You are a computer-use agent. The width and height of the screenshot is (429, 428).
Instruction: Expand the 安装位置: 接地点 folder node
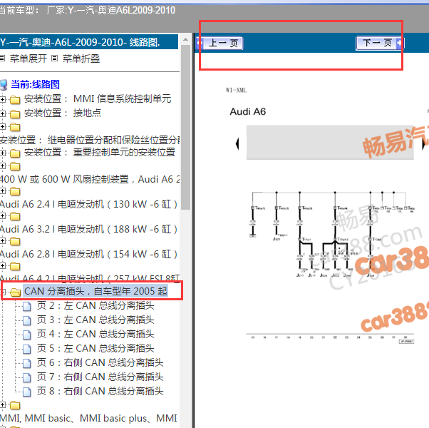click(x=2, y=113)
